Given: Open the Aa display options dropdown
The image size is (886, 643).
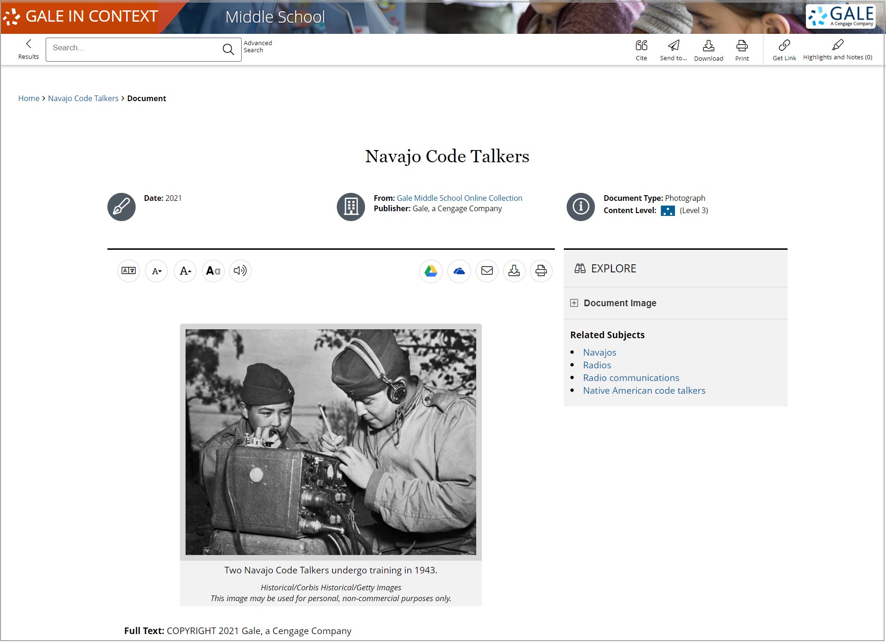Looking at the screenshot, I should pyautogui.click(x=213, y=271).
